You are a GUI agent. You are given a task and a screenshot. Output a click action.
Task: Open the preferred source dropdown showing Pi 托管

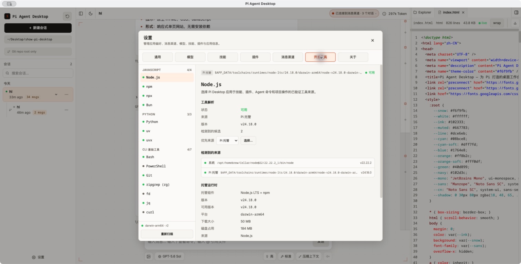point(227,140)
